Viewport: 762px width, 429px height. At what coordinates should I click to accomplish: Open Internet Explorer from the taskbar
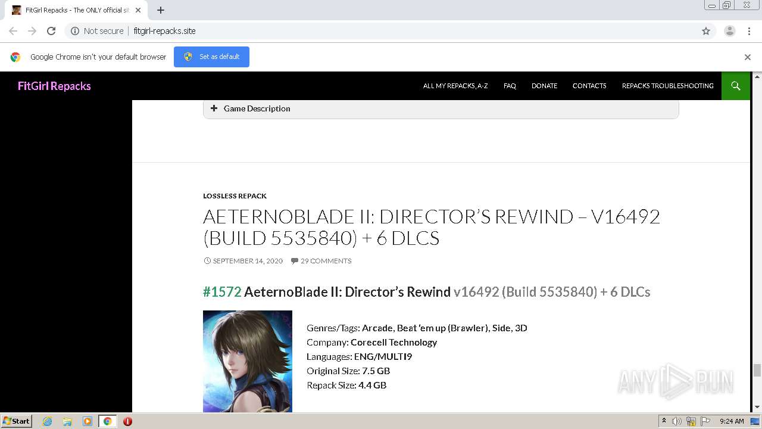pyautogui.click(x=48, y=421)
